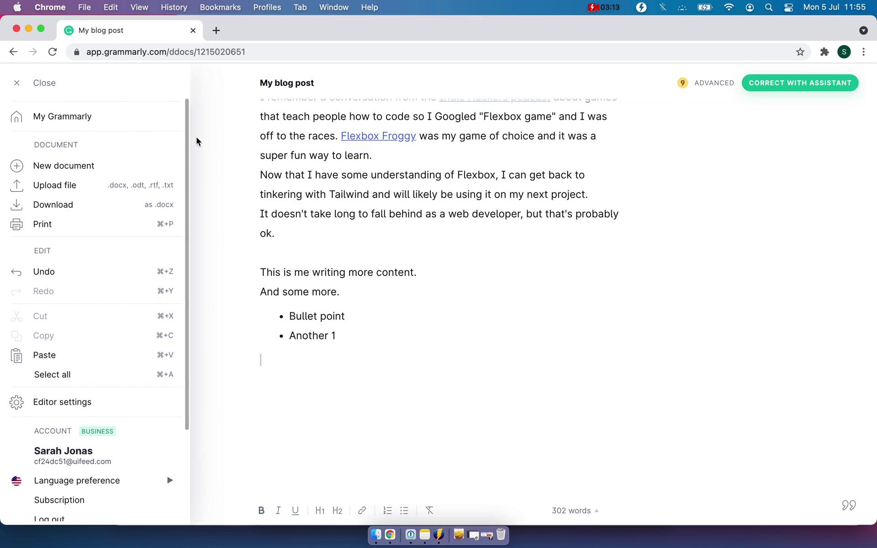Click the New document plus icon
Viewport: 877px width, 548px height.
click(x=16, y=166)
